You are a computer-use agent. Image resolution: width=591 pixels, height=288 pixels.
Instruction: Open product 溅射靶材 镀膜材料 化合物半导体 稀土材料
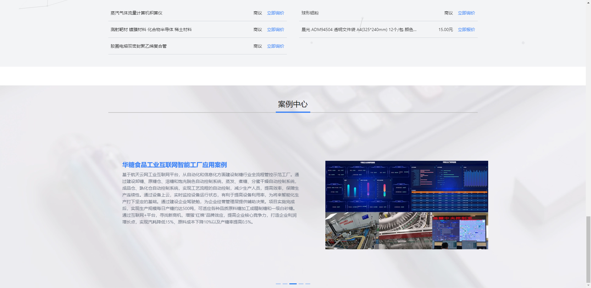coord(151,30)
